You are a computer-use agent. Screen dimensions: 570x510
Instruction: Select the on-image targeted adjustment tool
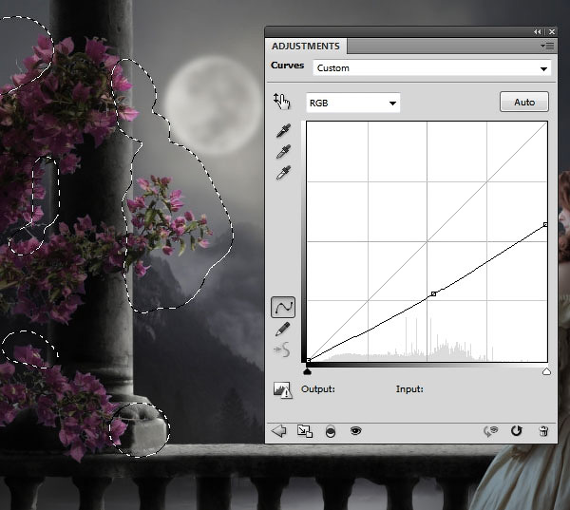[x=282, y=102]
